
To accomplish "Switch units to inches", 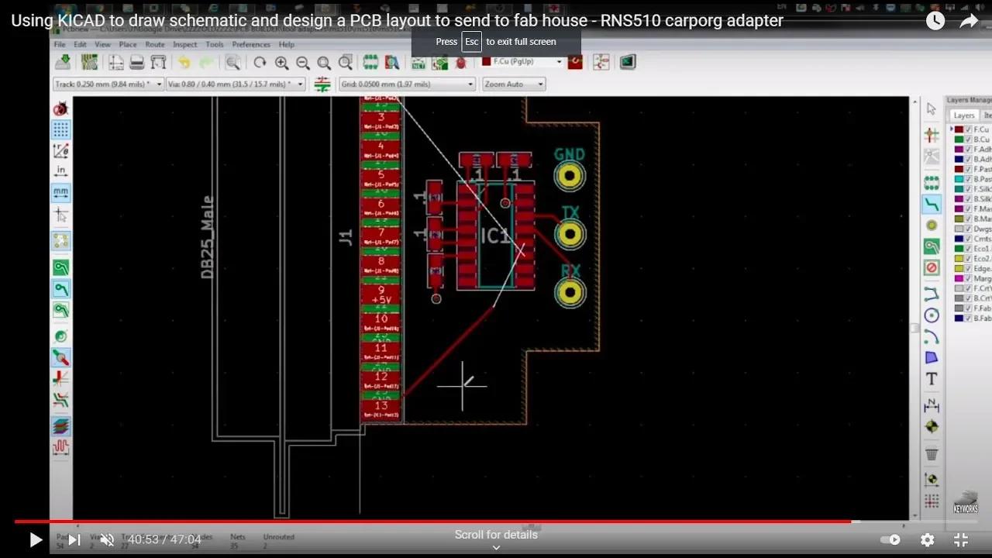I will tap(60, 169).
